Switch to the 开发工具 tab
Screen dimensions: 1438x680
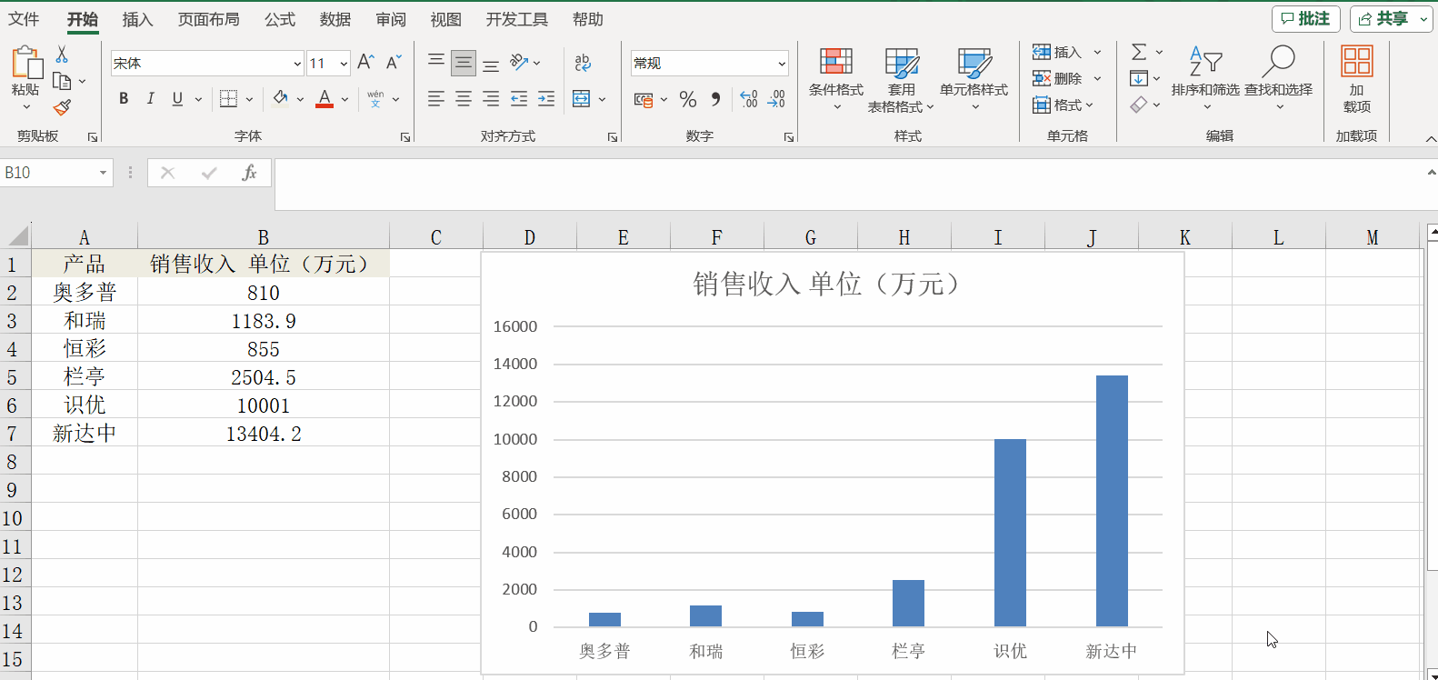[517, 19]
